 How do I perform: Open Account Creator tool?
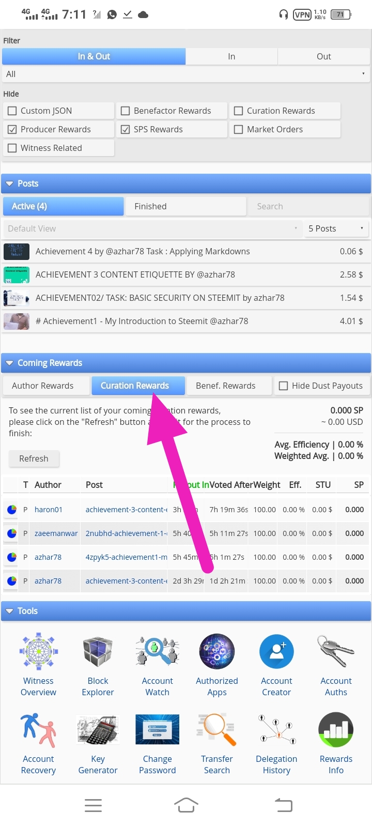[276, 664]
